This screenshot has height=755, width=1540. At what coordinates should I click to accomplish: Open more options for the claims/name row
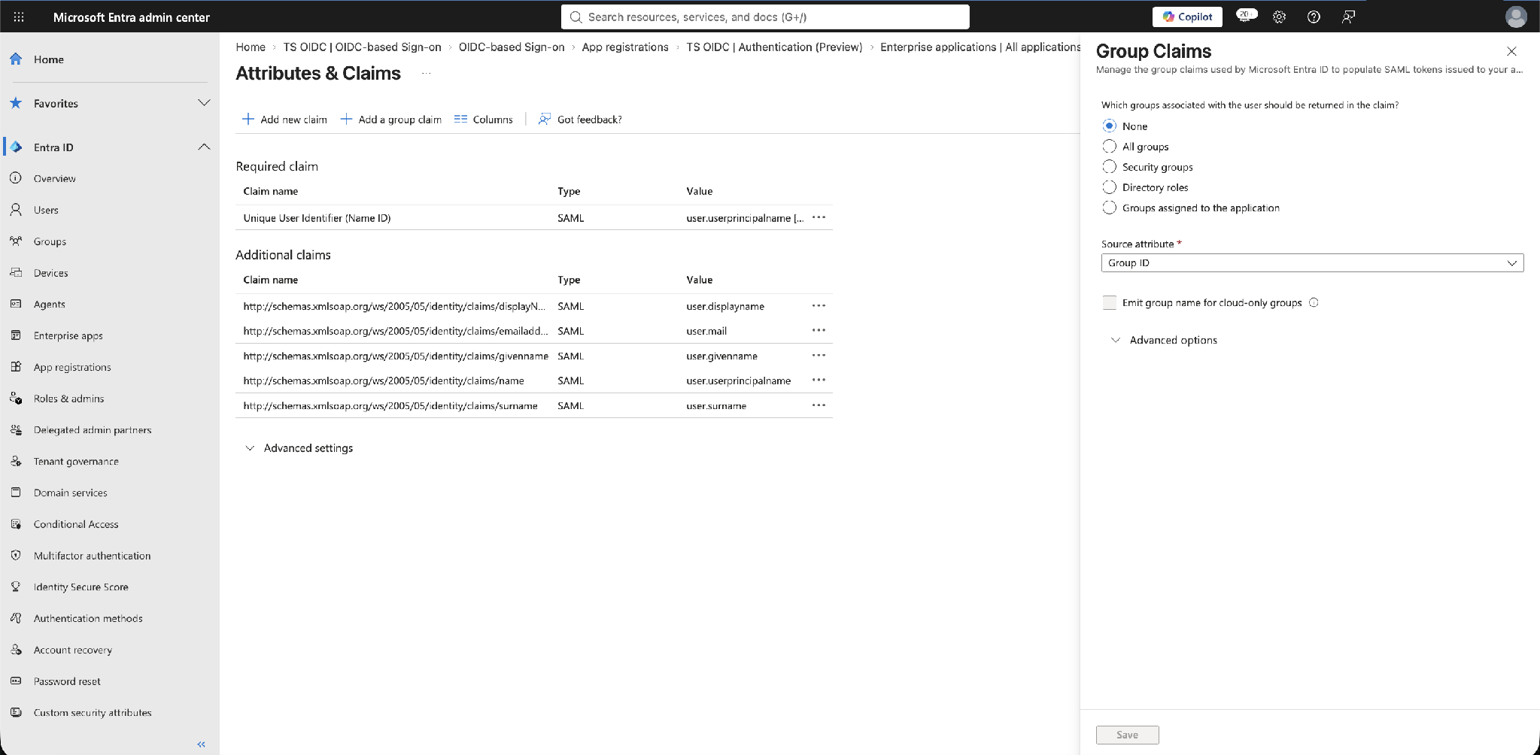819,381
